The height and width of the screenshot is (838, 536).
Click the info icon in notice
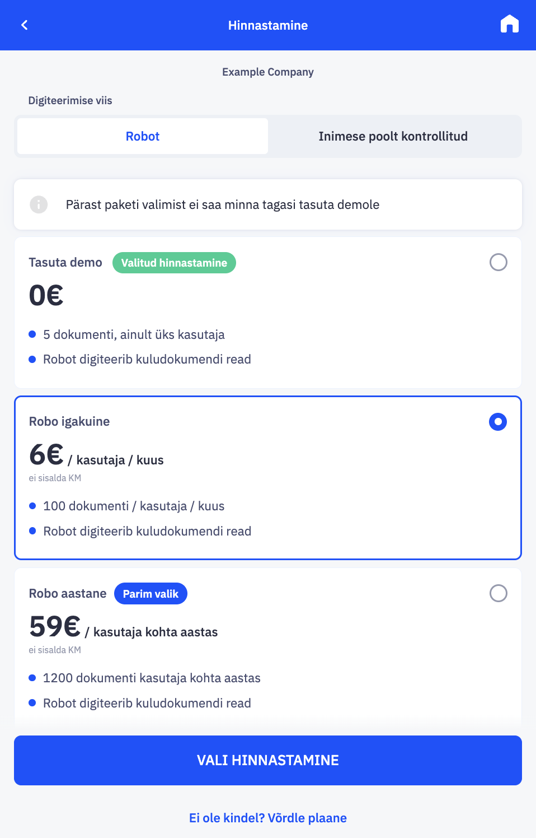pyautogui.click(x=39, y=204)
